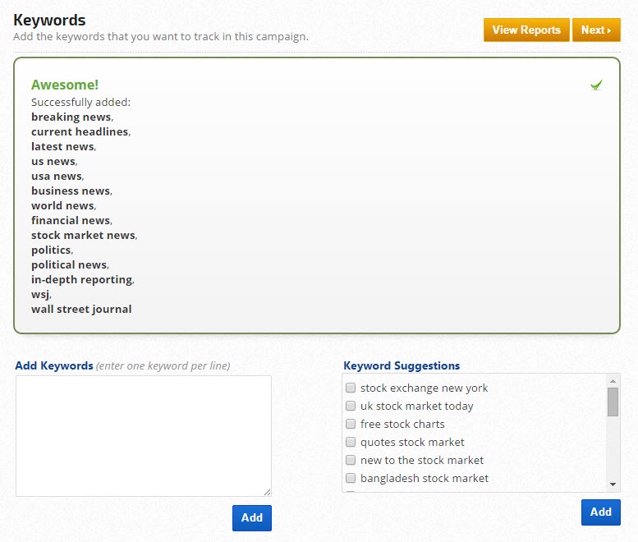Viewport: 638px width, 542px height.
Task: Click the green success checkmark icon
Action: pyautogui.click(x=596, y=85)
